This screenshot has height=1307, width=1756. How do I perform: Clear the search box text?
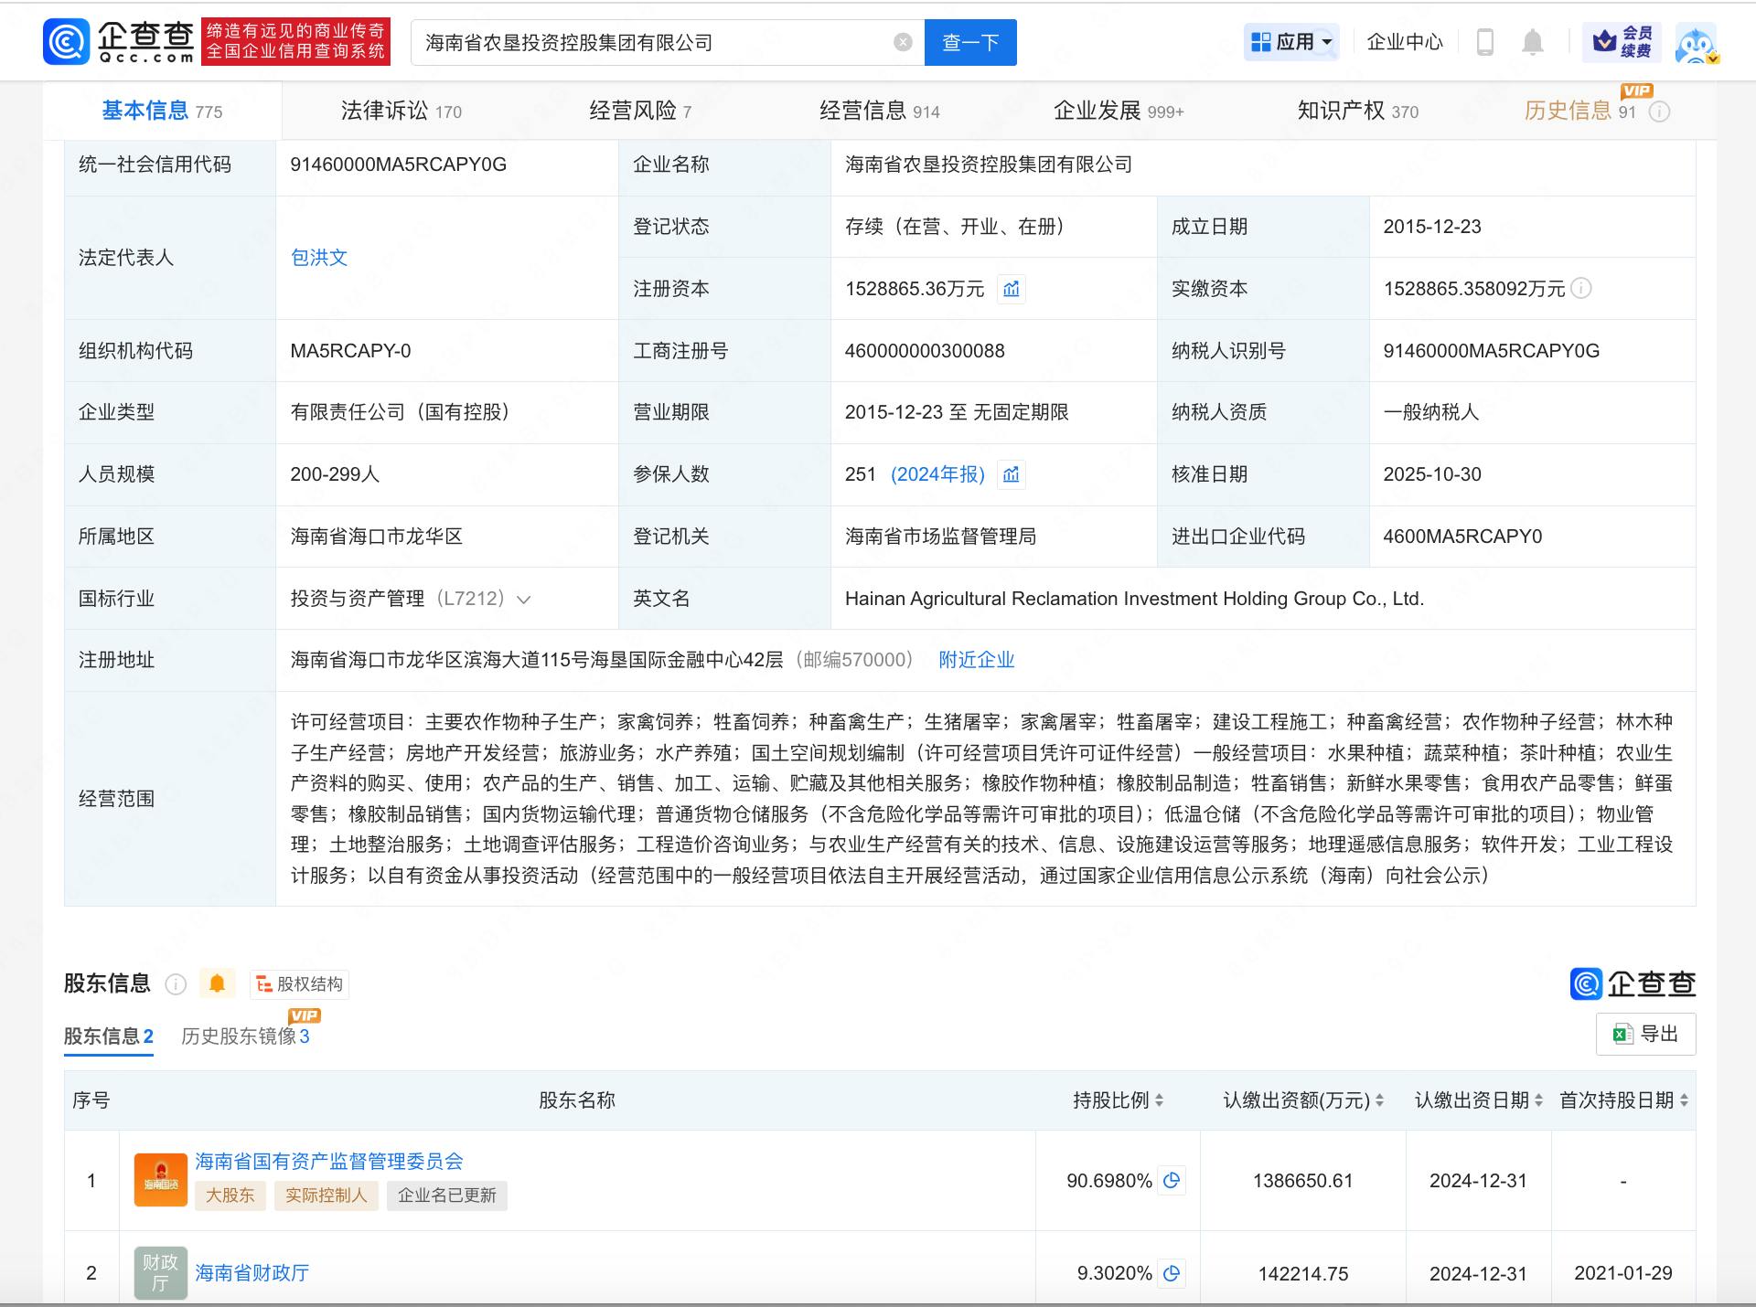pos(903,42)
